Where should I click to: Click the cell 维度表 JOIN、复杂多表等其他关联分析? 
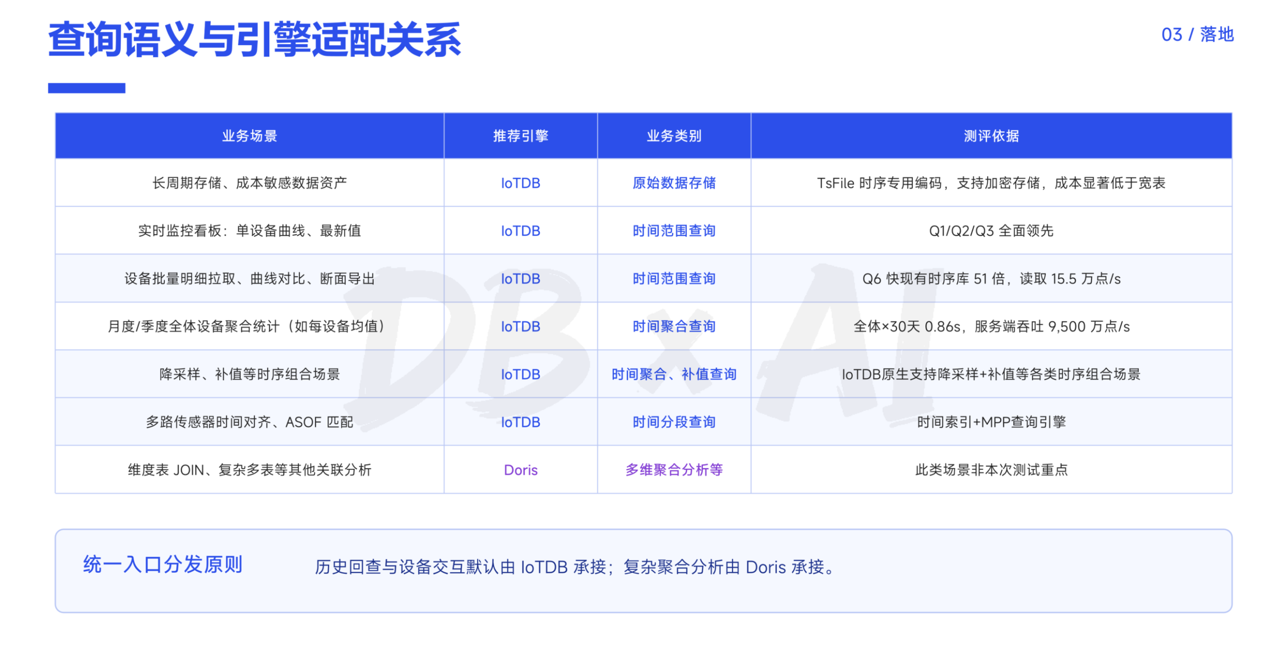click(x=249, y=469)
